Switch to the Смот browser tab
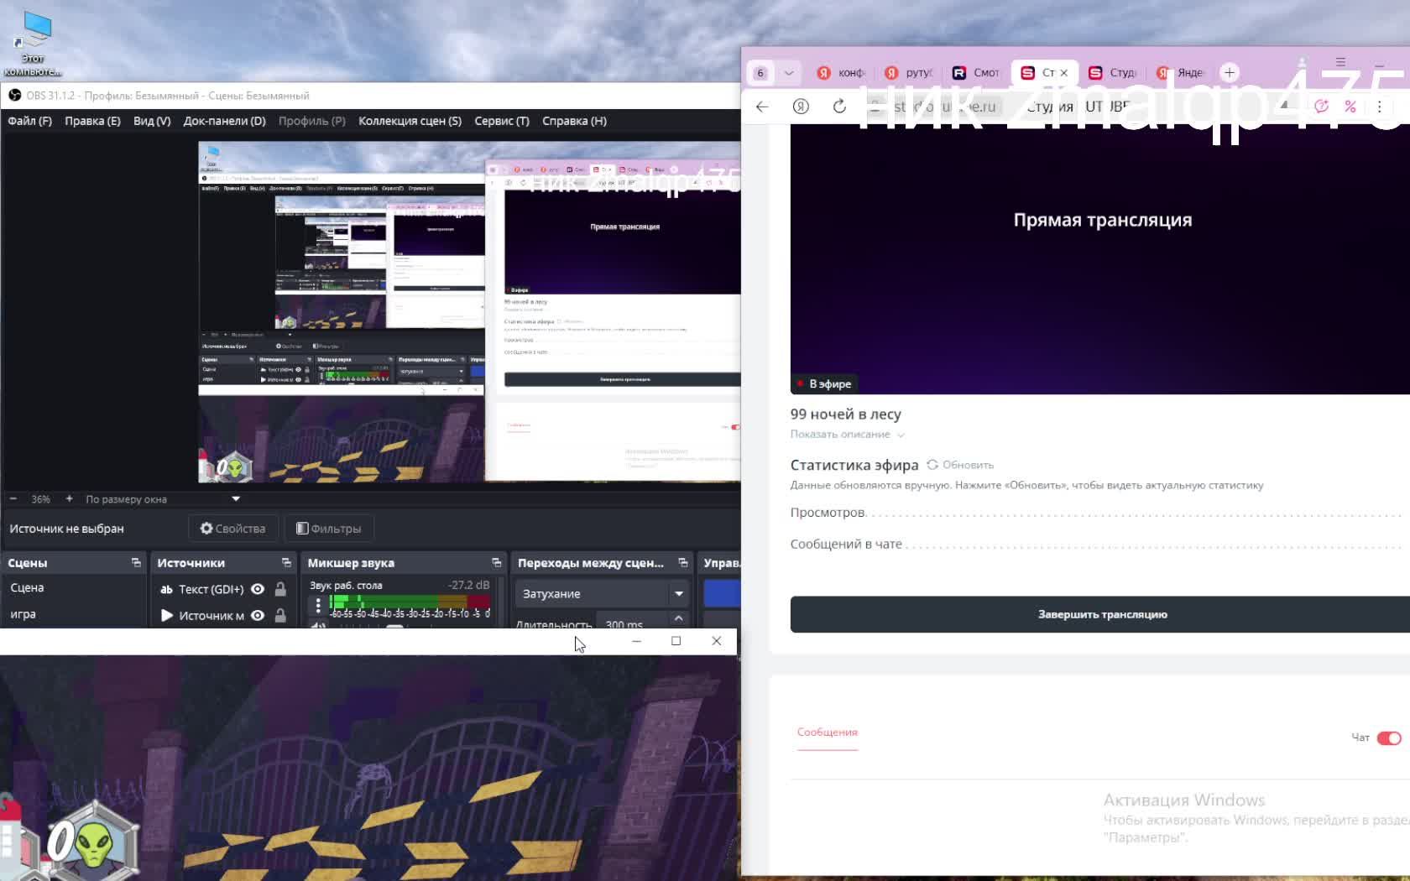Viewport: 1410px width, 881px height. coord(976,73)
